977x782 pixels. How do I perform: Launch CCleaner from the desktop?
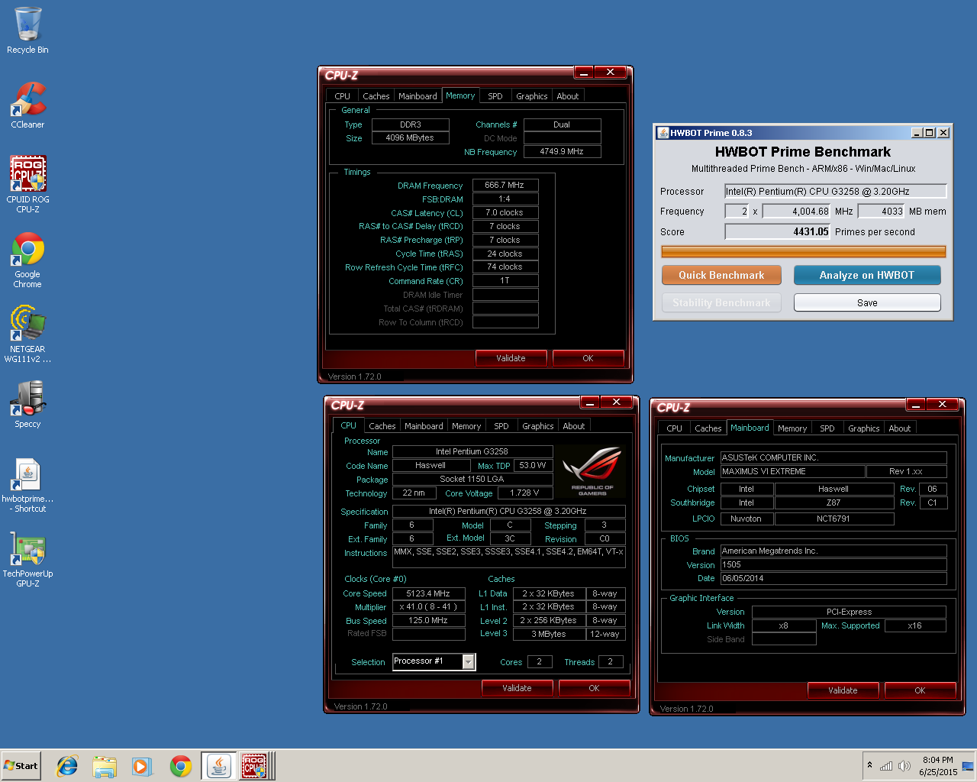pyautogui.click(x=27, y=105)
